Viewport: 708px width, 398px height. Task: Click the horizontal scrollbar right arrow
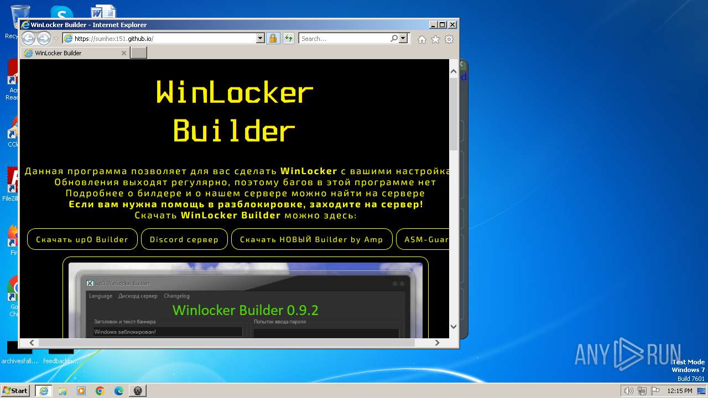[437, 343]
